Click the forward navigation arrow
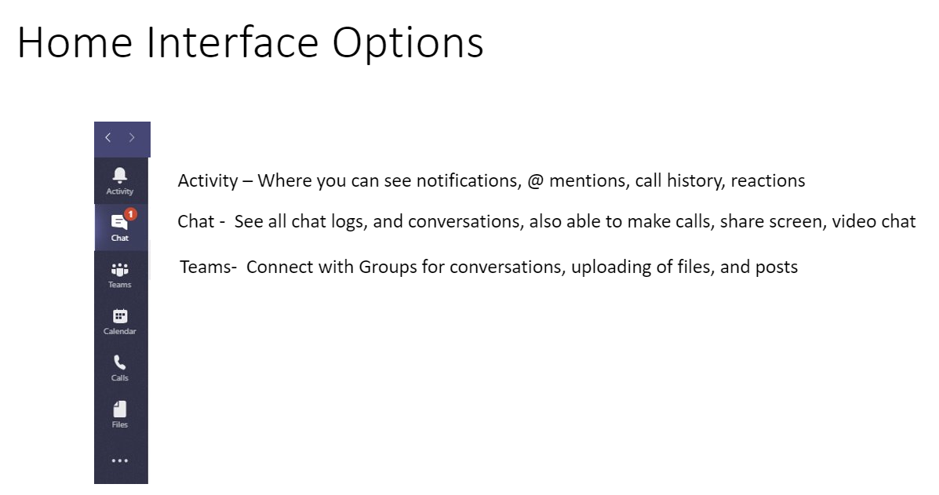The image size is (939, 495). coord(132,137)
